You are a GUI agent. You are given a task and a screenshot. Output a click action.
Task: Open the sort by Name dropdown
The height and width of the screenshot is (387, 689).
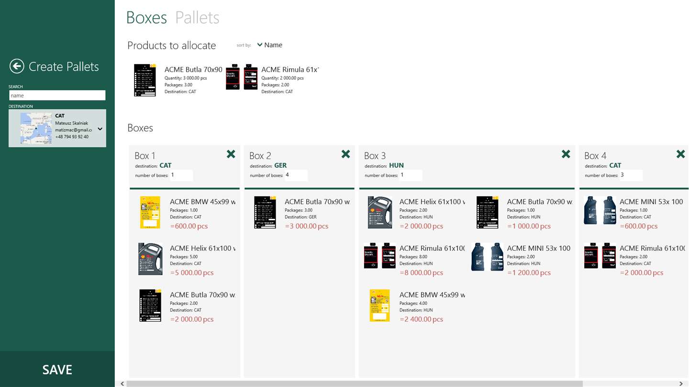point(270,45)
